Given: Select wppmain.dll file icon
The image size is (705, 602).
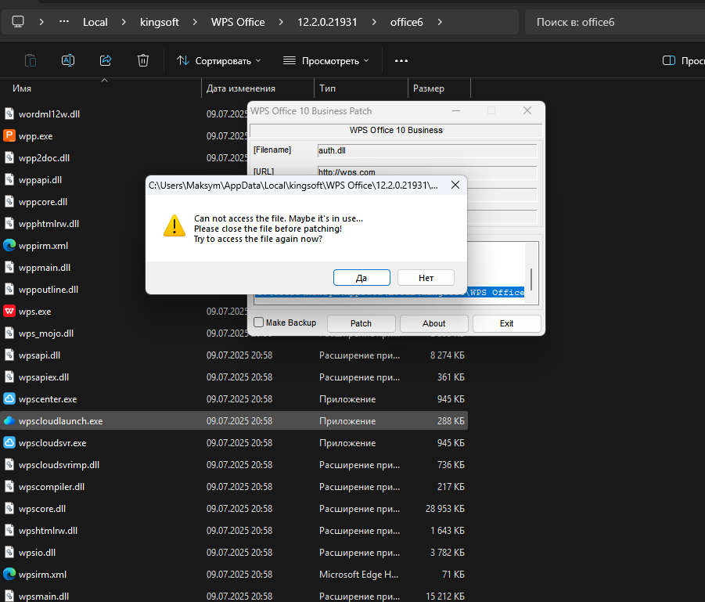Looking at the screenshot, I should point(9,267).
